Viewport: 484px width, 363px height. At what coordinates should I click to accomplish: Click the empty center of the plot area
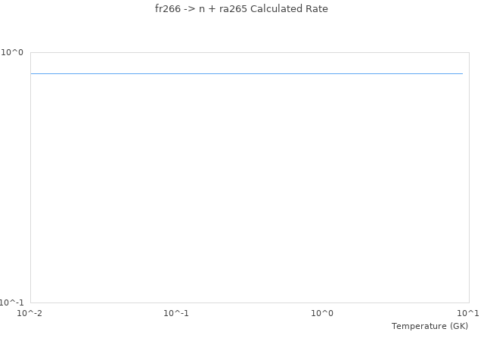[x=250, y=189]
